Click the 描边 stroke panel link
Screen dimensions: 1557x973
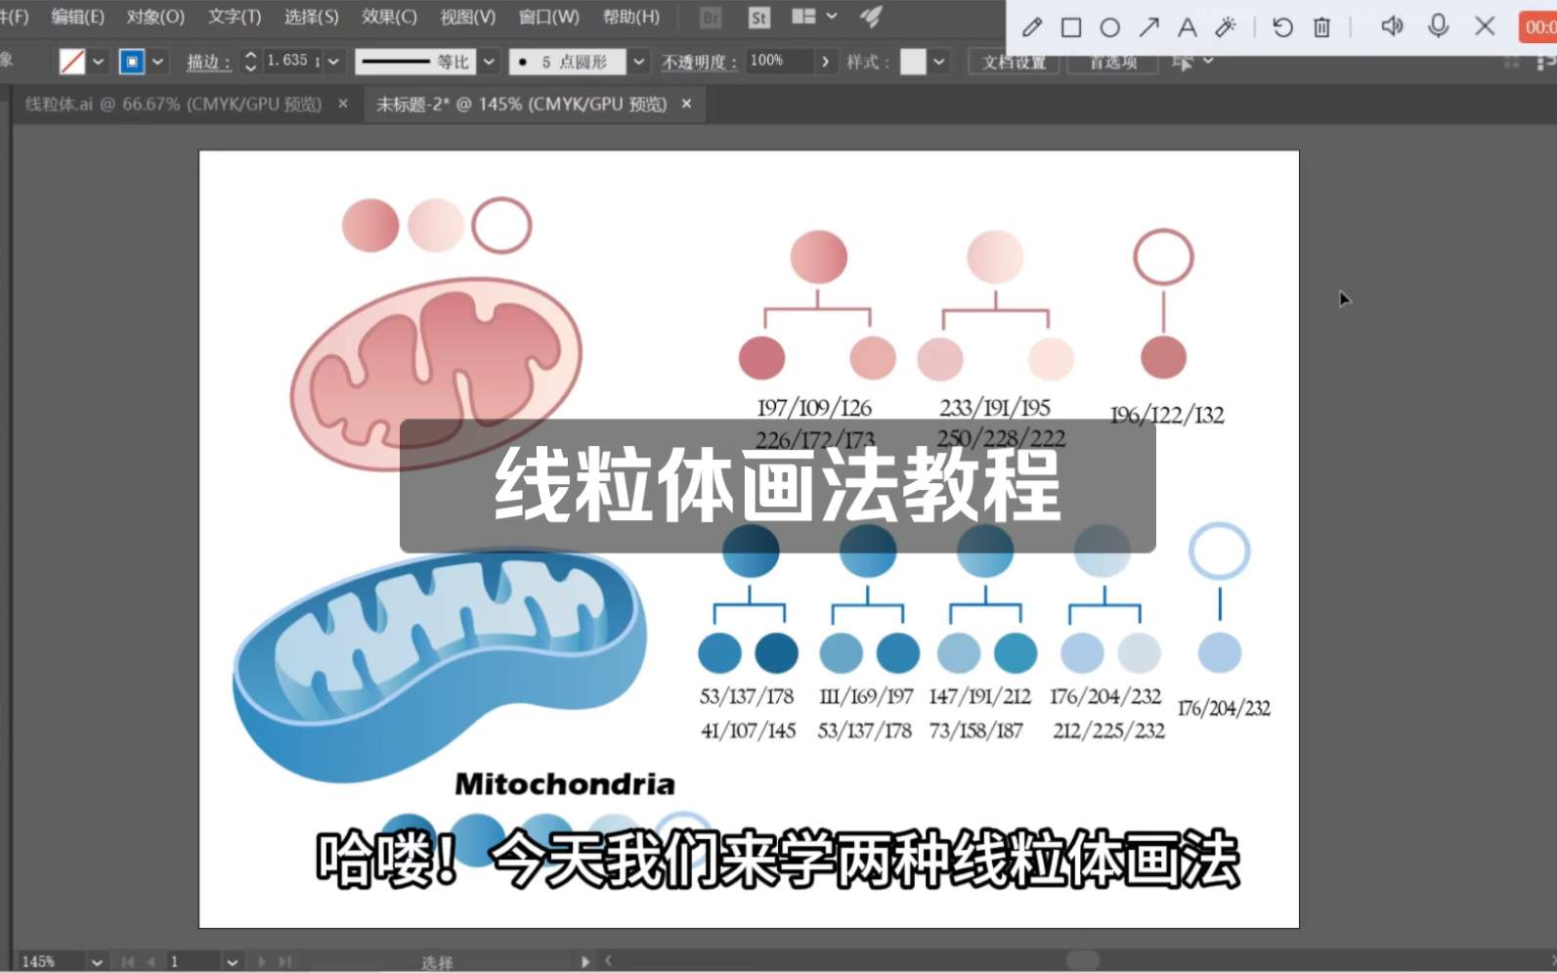208,62
